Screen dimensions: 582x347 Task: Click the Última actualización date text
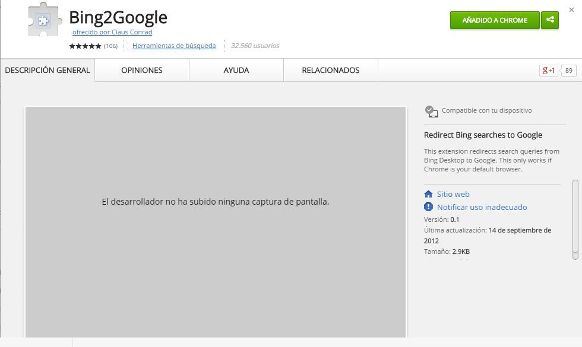click(488, 235)
